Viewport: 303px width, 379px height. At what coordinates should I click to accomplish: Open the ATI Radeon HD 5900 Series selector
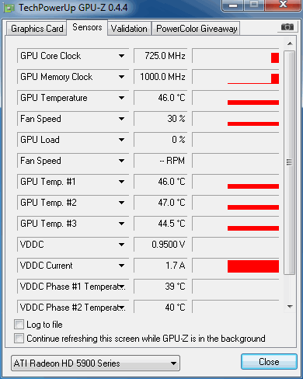point(96,363)
